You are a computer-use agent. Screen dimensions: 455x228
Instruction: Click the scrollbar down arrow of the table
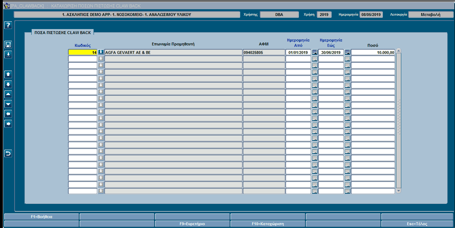[398, 191]
